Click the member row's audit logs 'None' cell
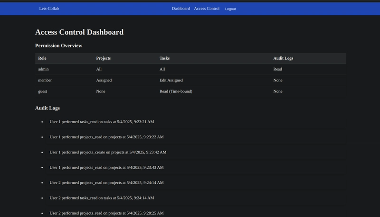The height and width of the screenshot is (217, 380). coord(278,80)
